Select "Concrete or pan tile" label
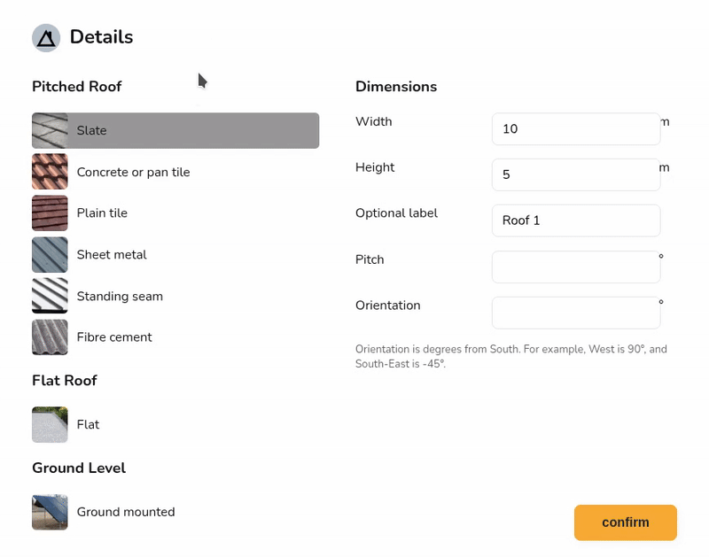This screenshot has height=557, width=709. click(133, 172)
